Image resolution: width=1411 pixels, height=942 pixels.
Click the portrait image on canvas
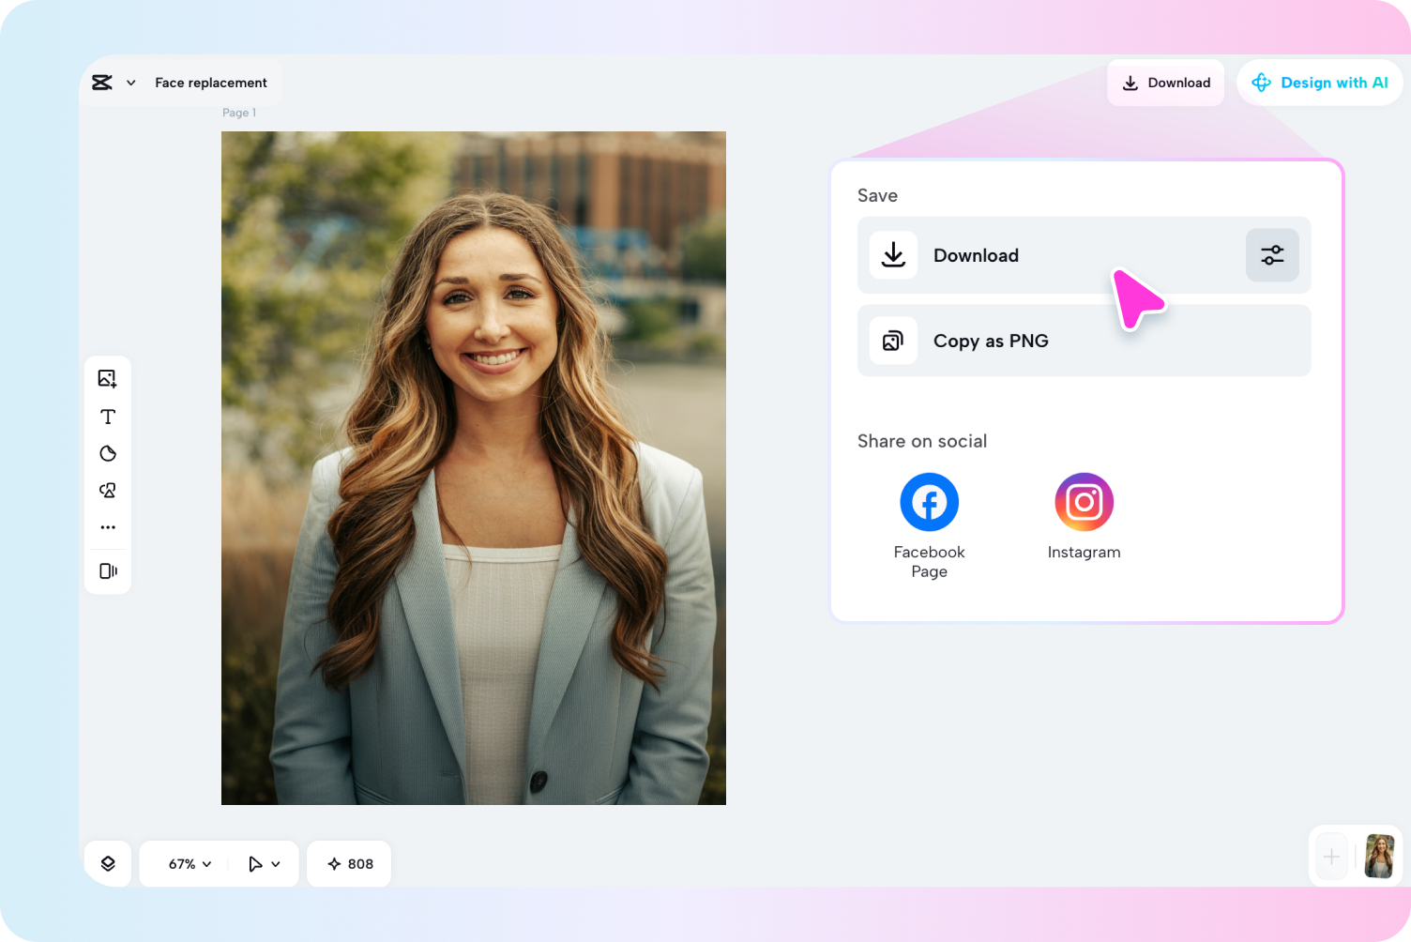[474, 468]
